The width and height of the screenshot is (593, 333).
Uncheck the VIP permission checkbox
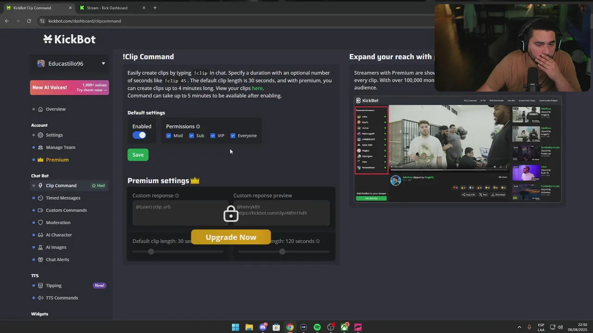click(213, 136)
